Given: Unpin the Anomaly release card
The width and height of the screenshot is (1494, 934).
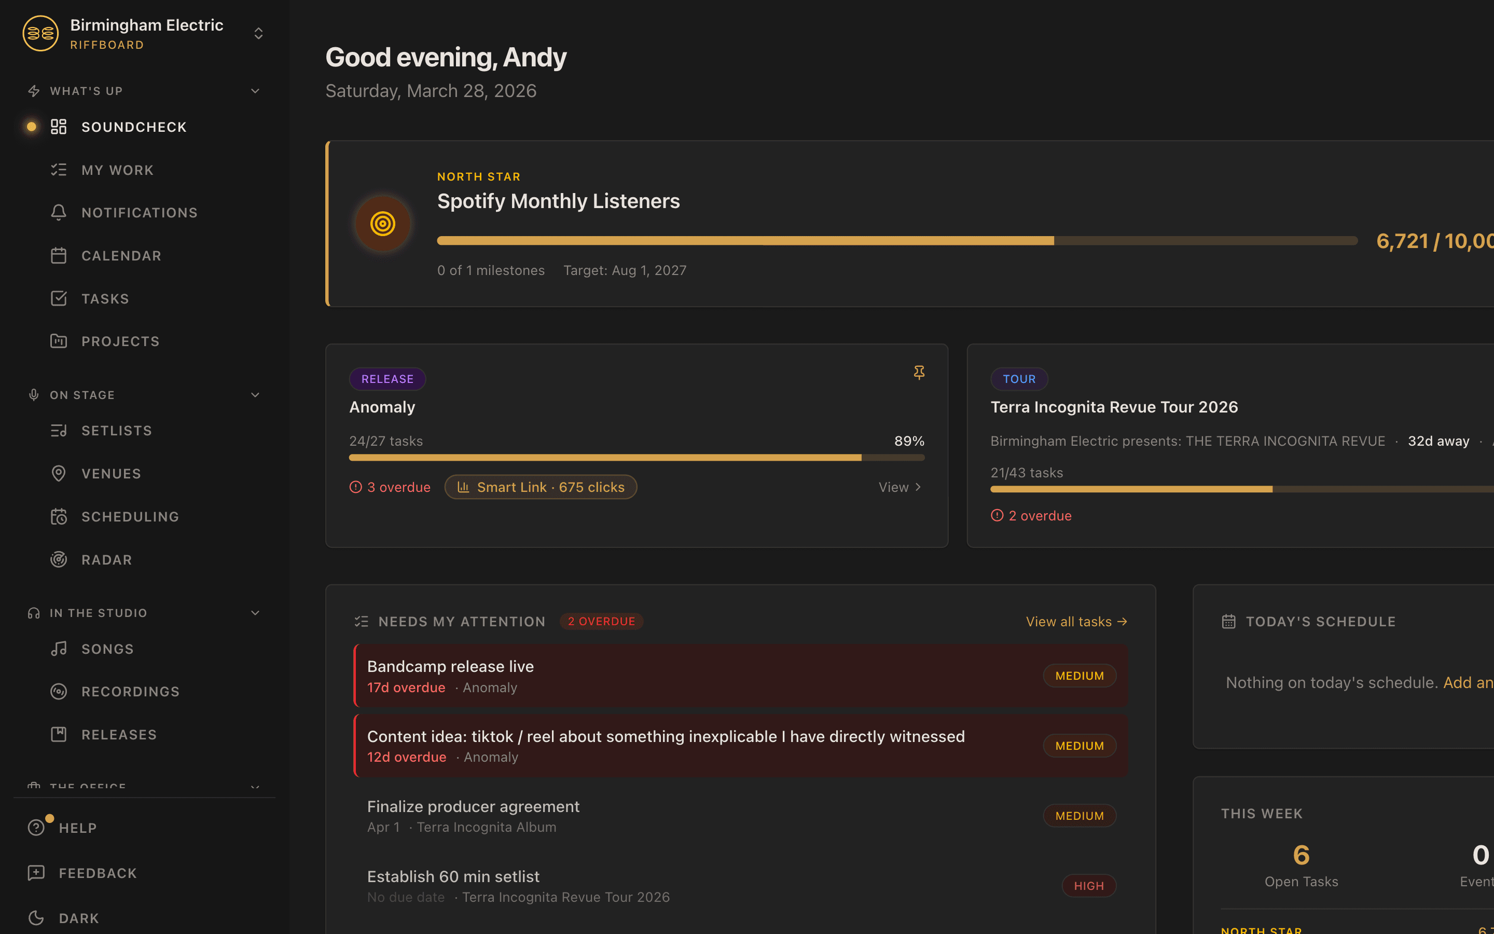Looking at the screenshot, I should pyautogui.click(x=919, y=373).
